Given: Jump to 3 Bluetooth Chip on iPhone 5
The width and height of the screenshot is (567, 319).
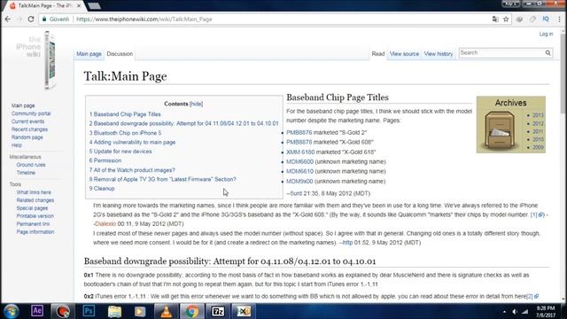Looking at the screenshot, I should [x=126, y=133].
